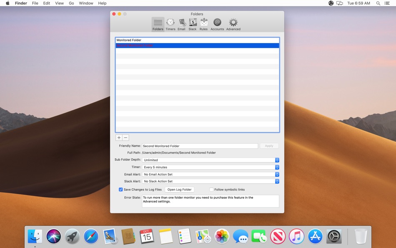Open the Window menu
This screenshot has width=396, height=248.
click(86, 3)
